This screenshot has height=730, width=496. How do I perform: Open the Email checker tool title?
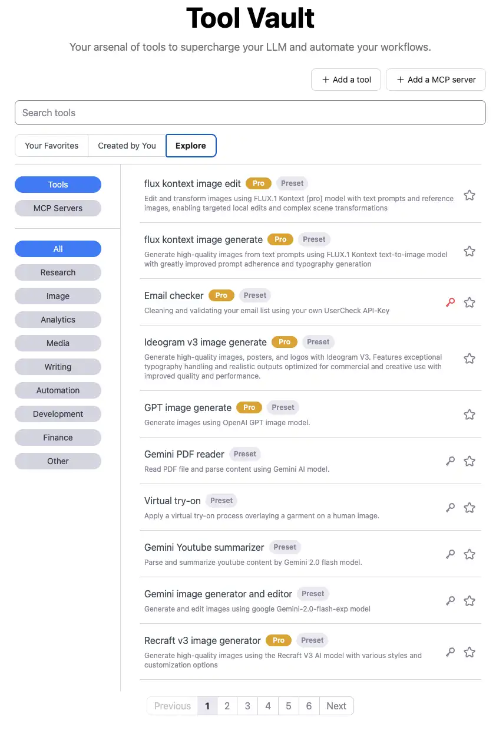coord(174,295)
